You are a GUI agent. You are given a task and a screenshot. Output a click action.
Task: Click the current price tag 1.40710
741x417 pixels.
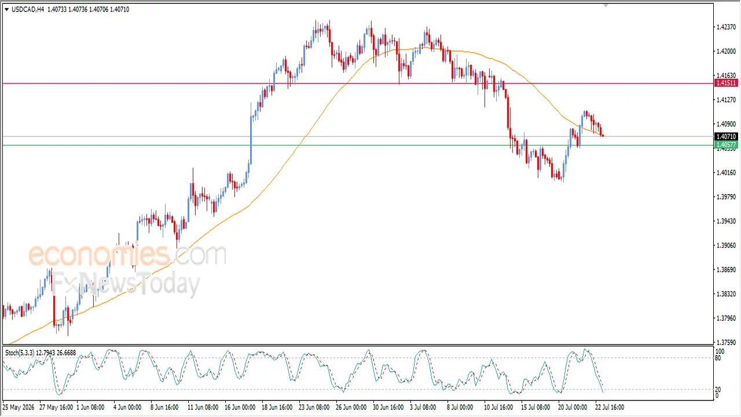tap(726, 137)
